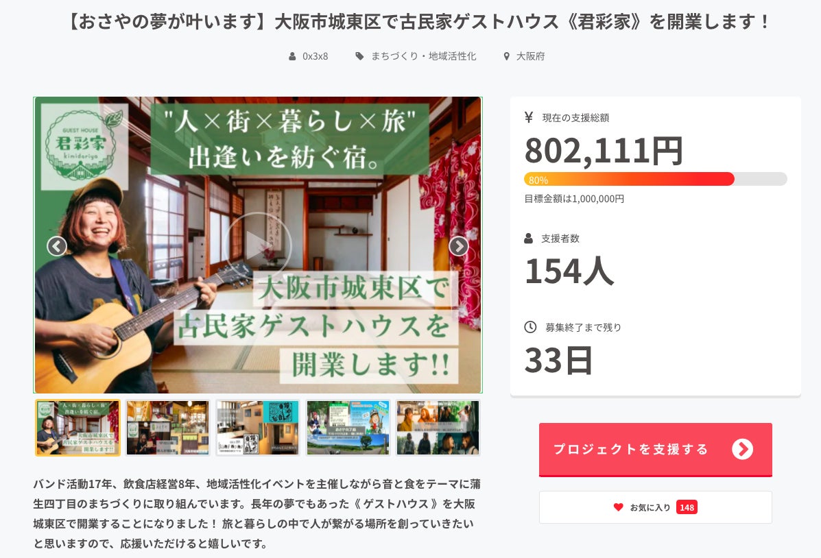Image resolution: width=821 pixels, height=558 pixels.
Task: Go to the previous slide image
Action: click(57, 246)
